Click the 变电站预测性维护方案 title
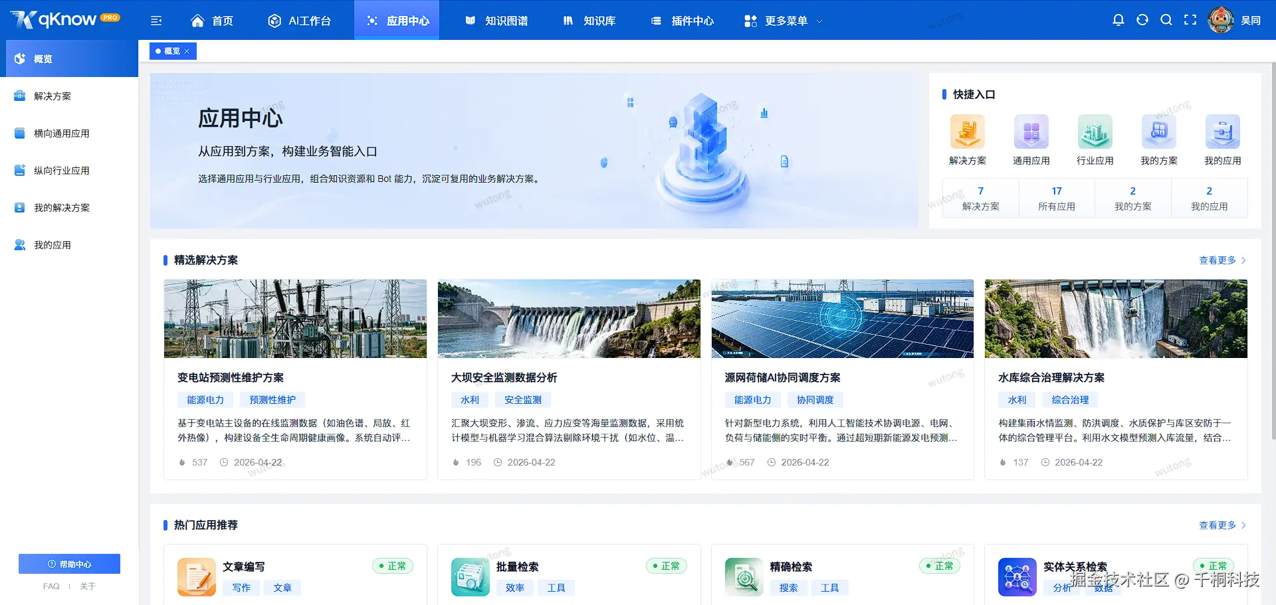This screenshot has width=1276, height=605. pyautogui.click(x=231, y=378)
